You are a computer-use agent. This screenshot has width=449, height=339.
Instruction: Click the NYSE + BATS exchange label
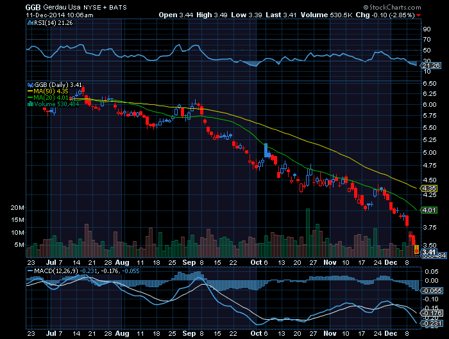pyautogui.click(x=105, y=8)
